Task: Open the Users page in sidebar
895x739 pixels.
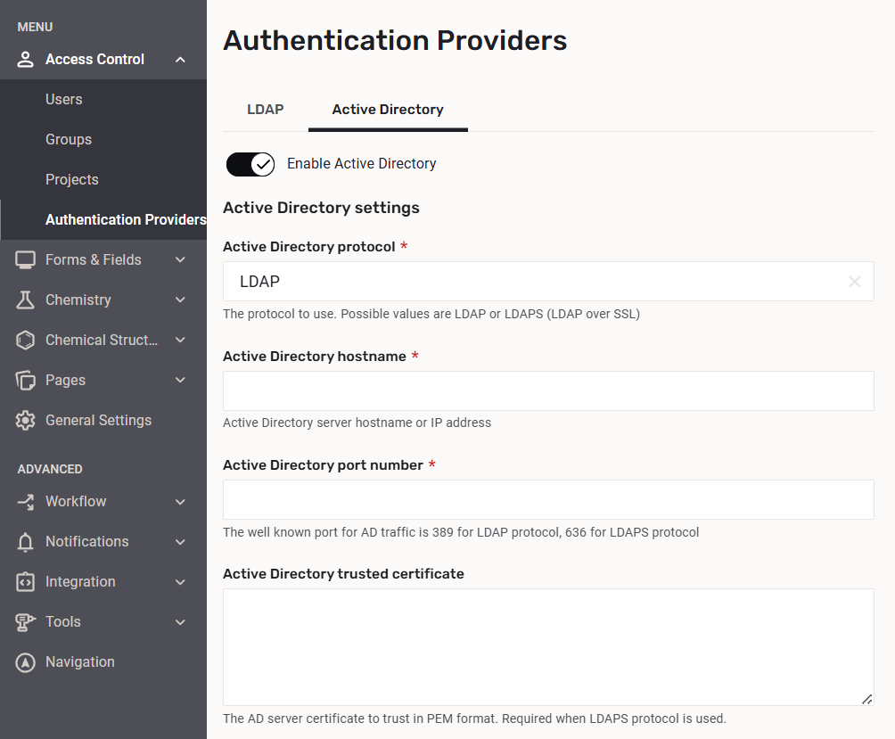Action: (x=64, y=100)
